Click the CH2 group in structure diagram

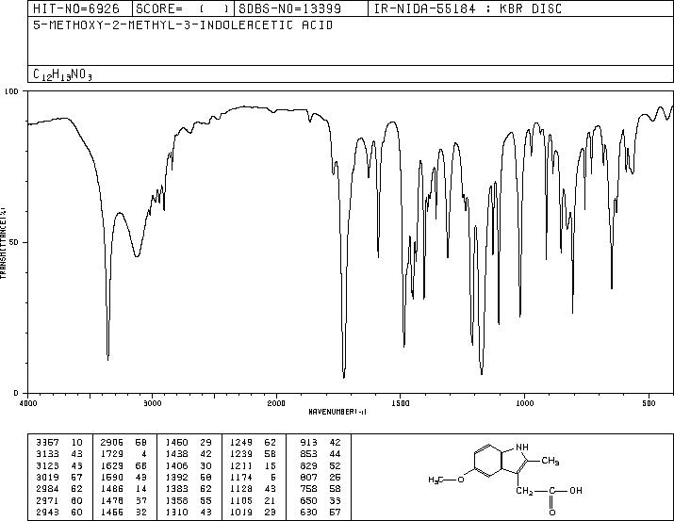point(525,491)
